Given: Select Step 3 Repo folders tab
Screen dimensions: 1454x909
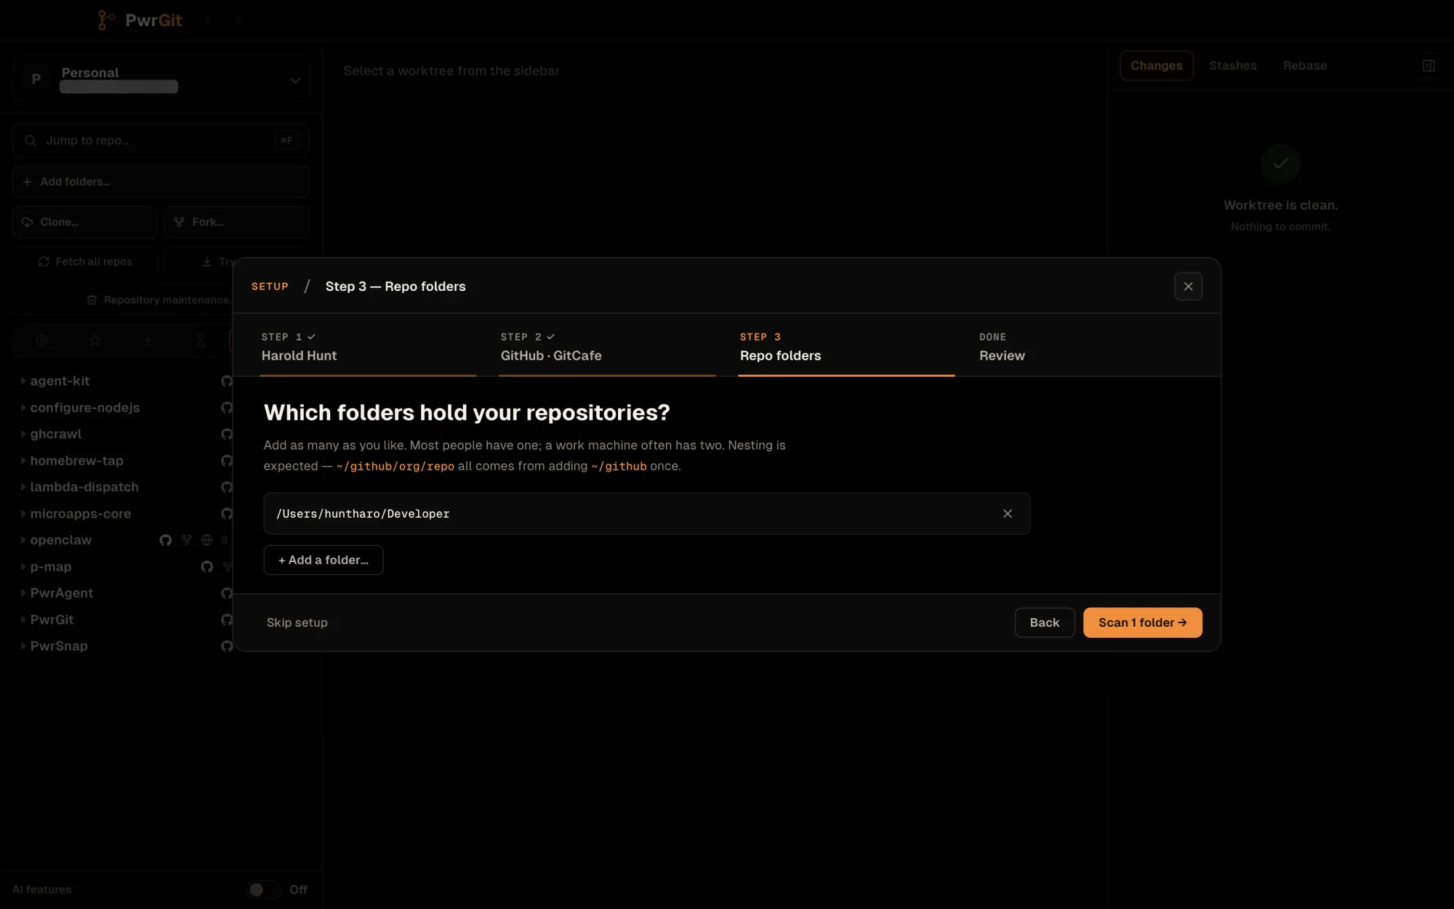Looking at the screenshot, I should coord(846,347).
